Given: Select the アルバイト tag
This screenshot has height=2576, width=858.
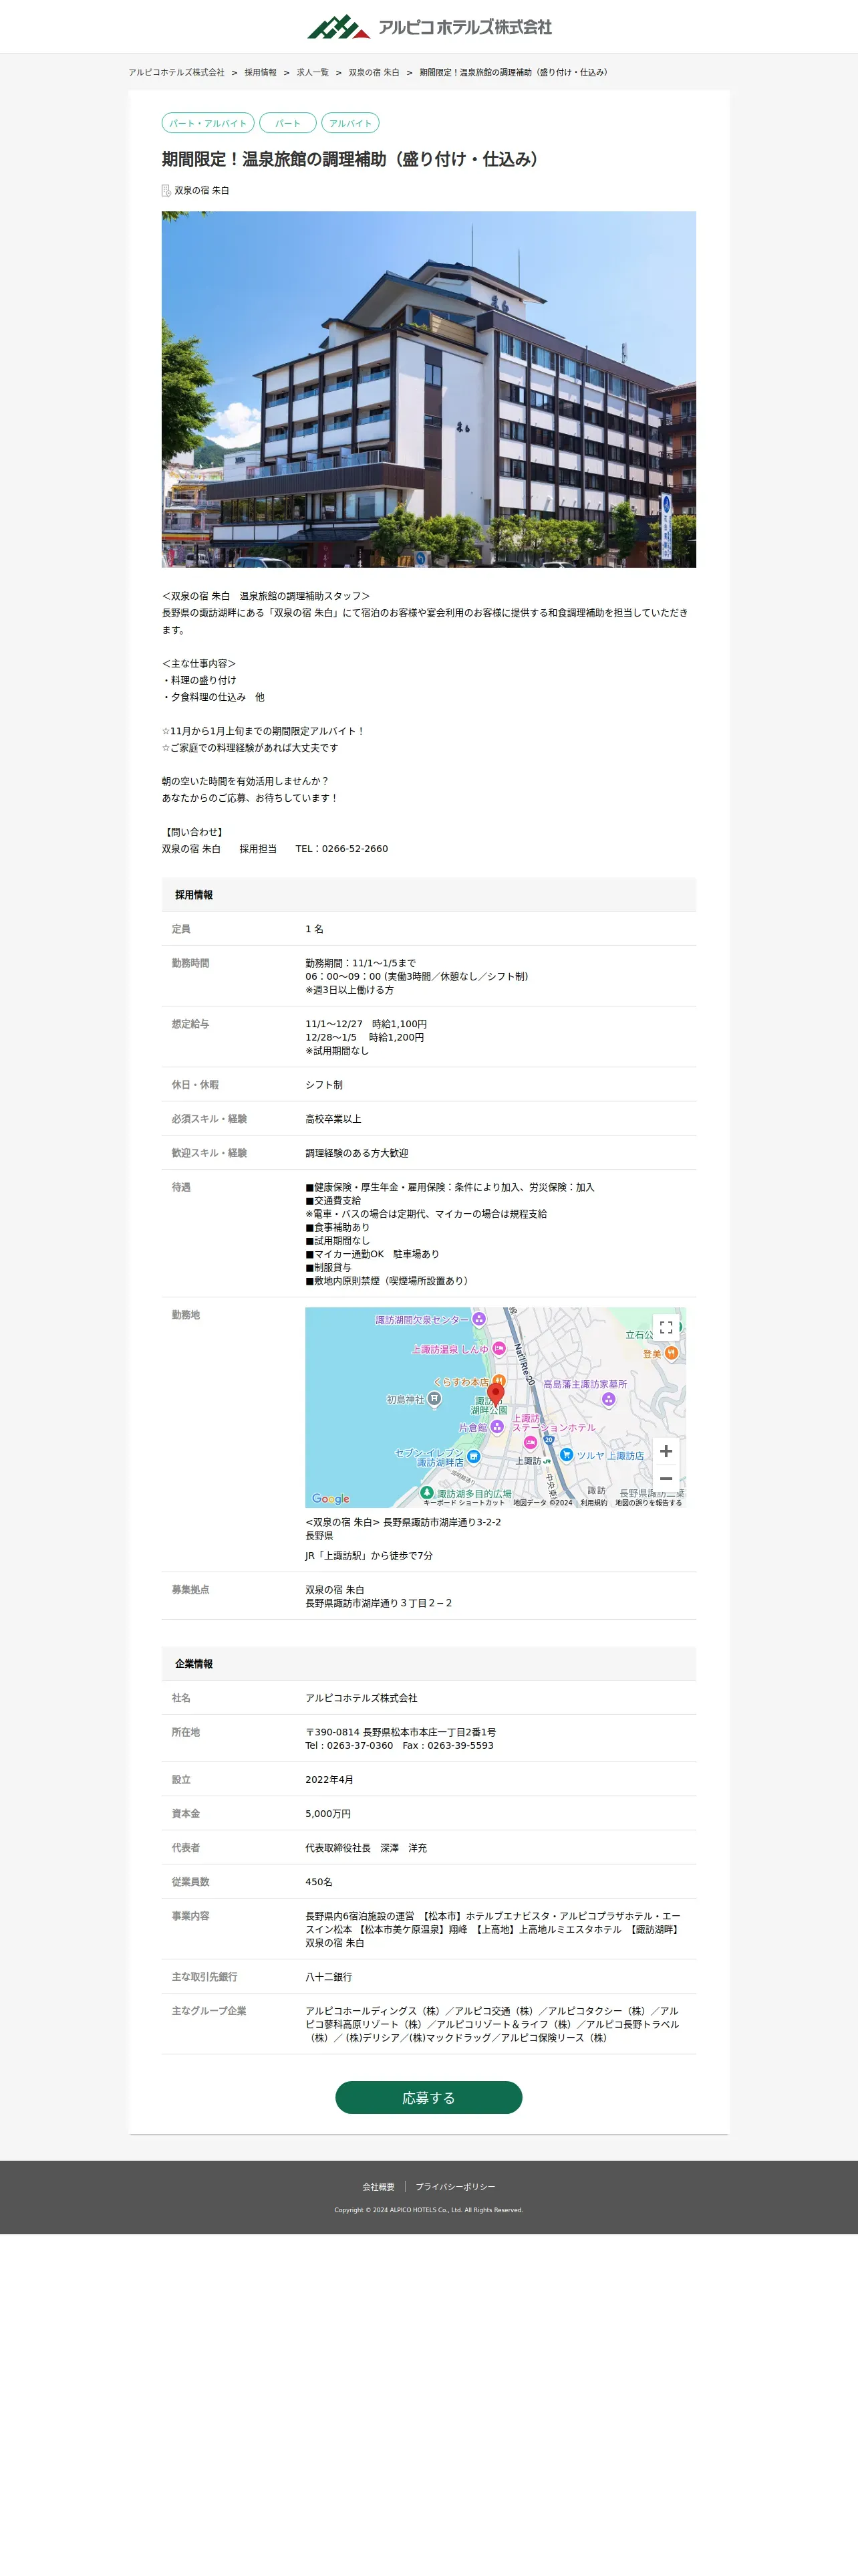Looking at the screenshot, I should pos(349,123).
